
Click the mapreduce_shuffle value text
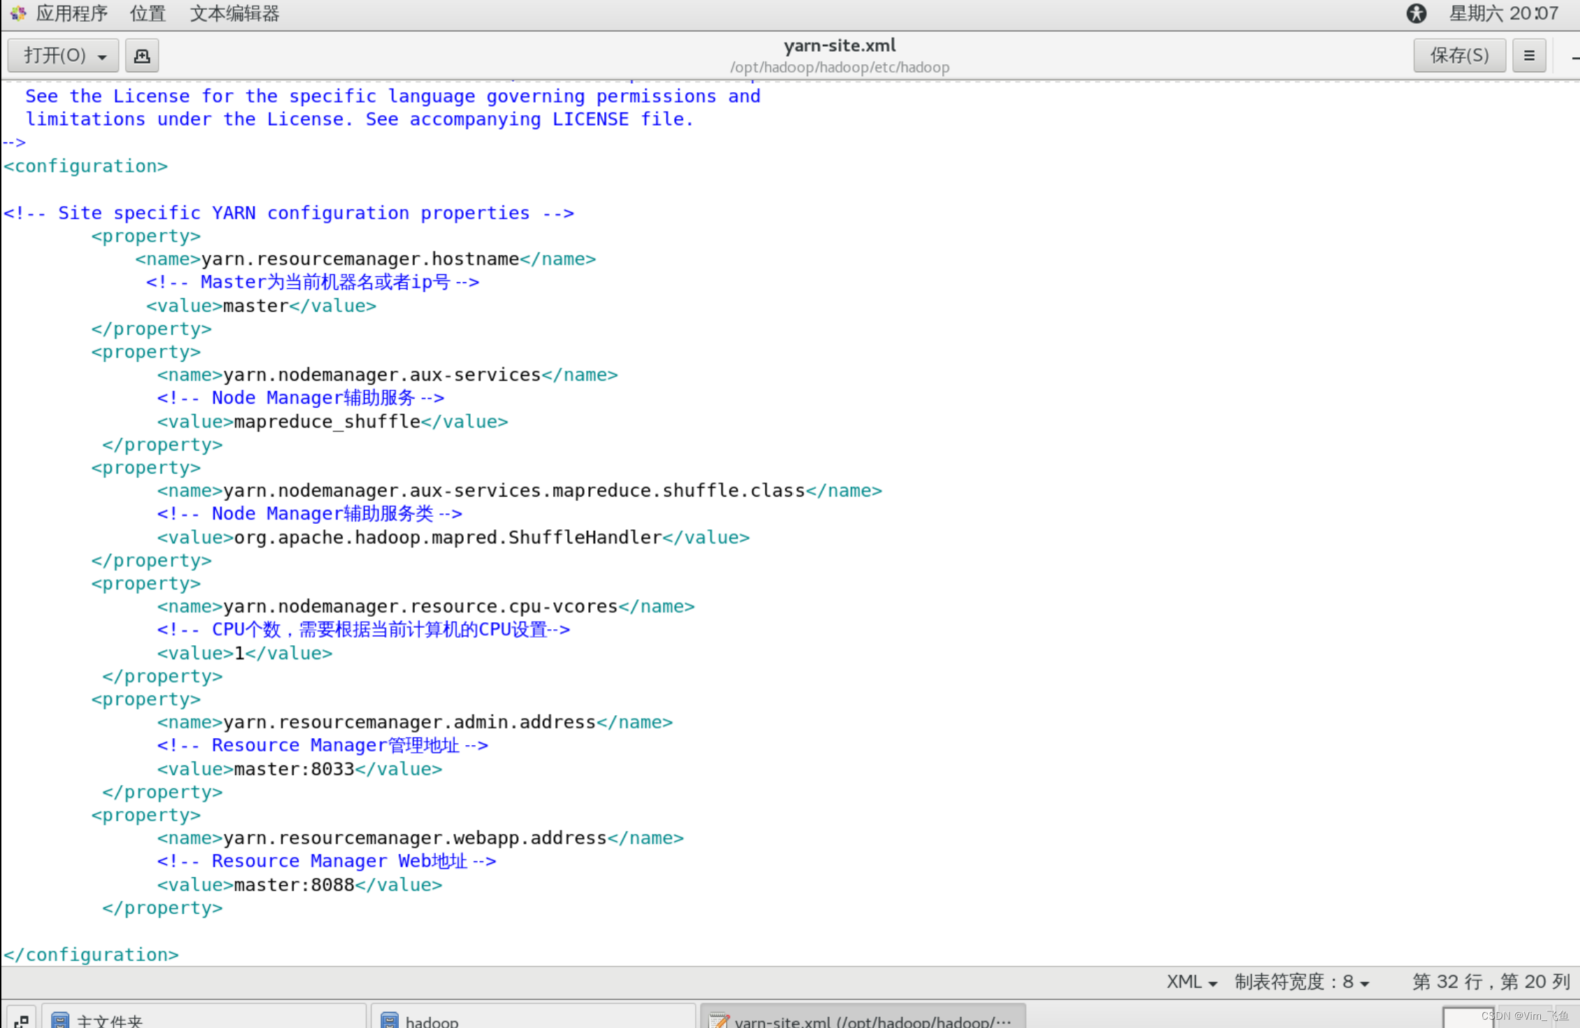(x=327, y=422)
